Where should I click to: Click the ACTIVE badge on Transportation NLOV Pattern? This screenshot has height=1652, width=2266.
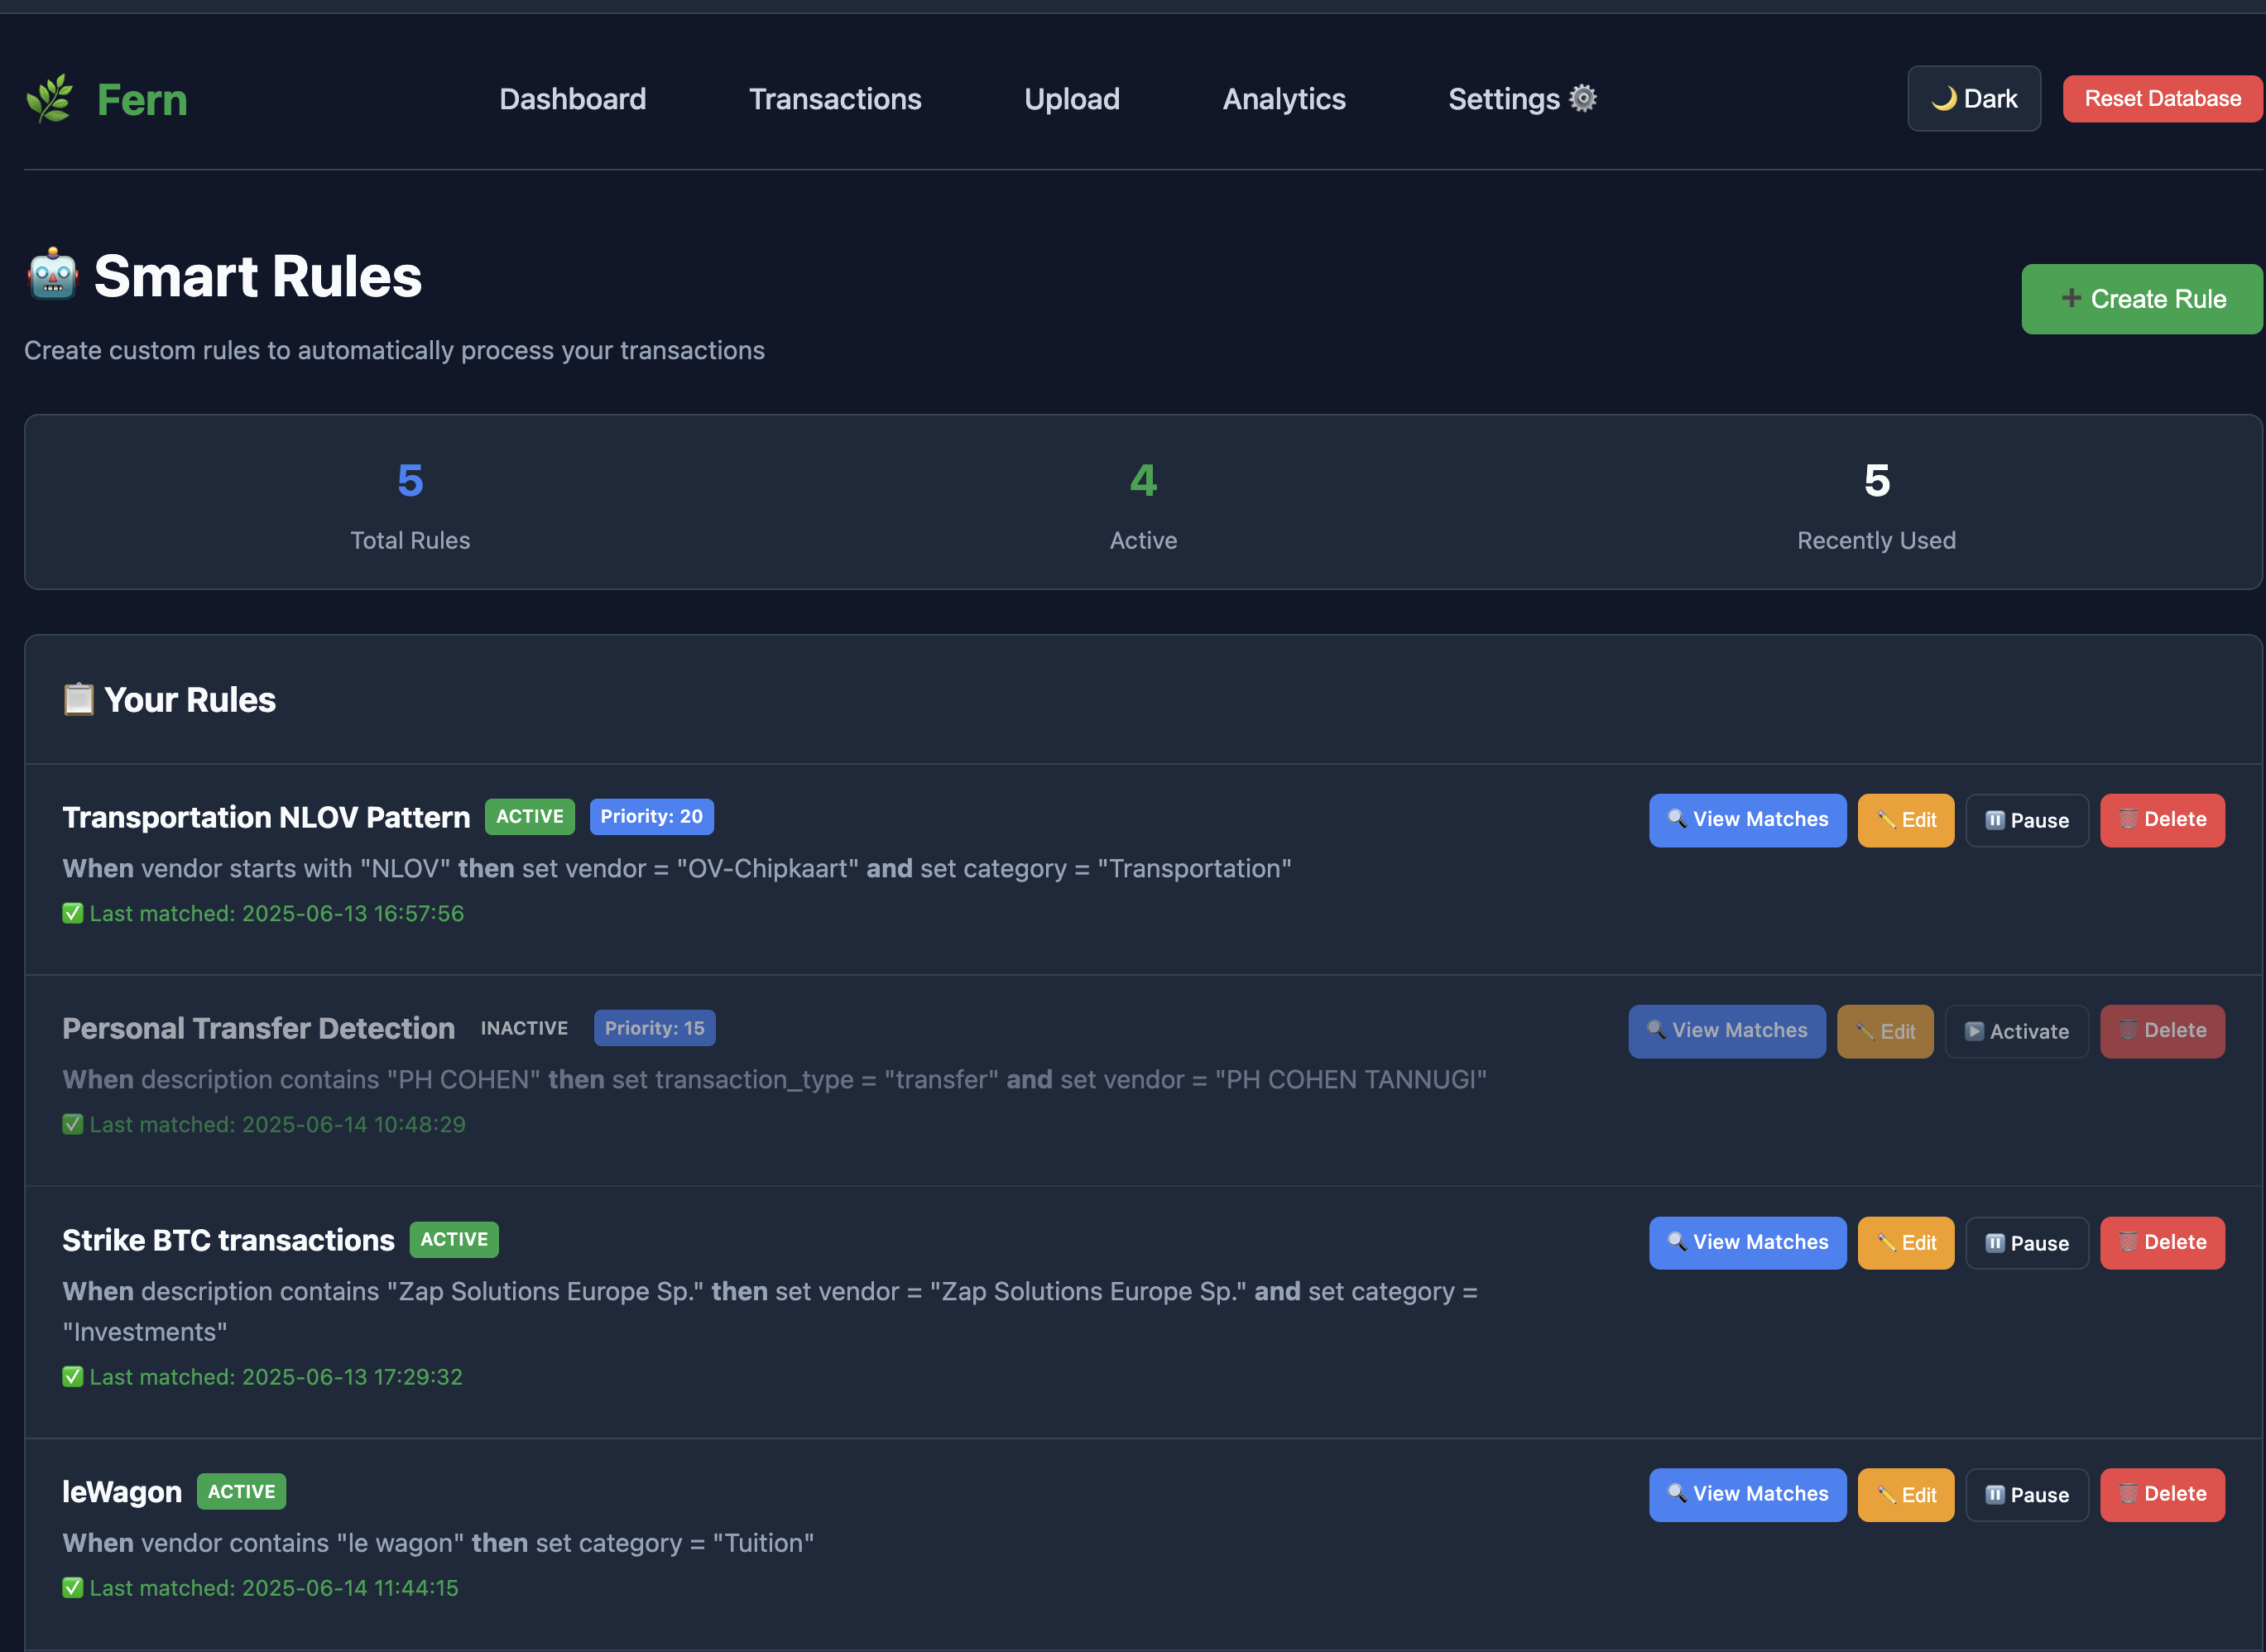[530, 816]
